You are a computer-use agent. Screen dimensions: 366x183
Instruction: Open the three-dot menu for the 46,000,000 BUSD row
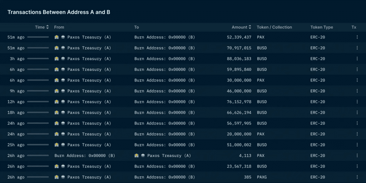[x=357, y=91]
